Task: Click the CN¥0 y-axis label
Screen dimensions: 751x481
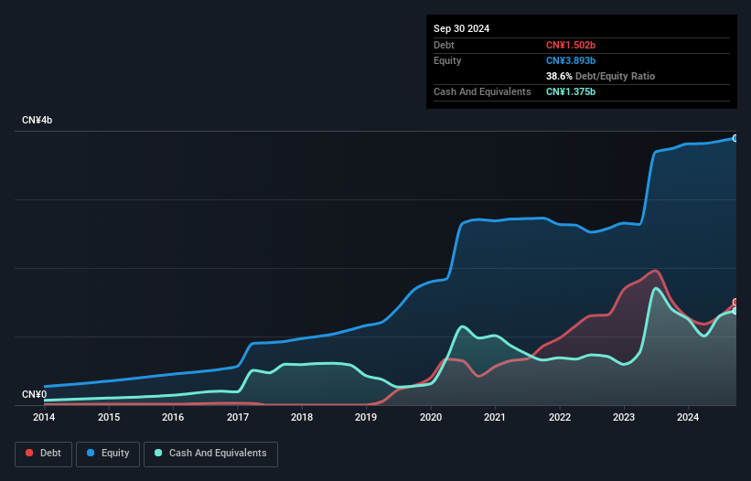Action: [x=34, y=394]
